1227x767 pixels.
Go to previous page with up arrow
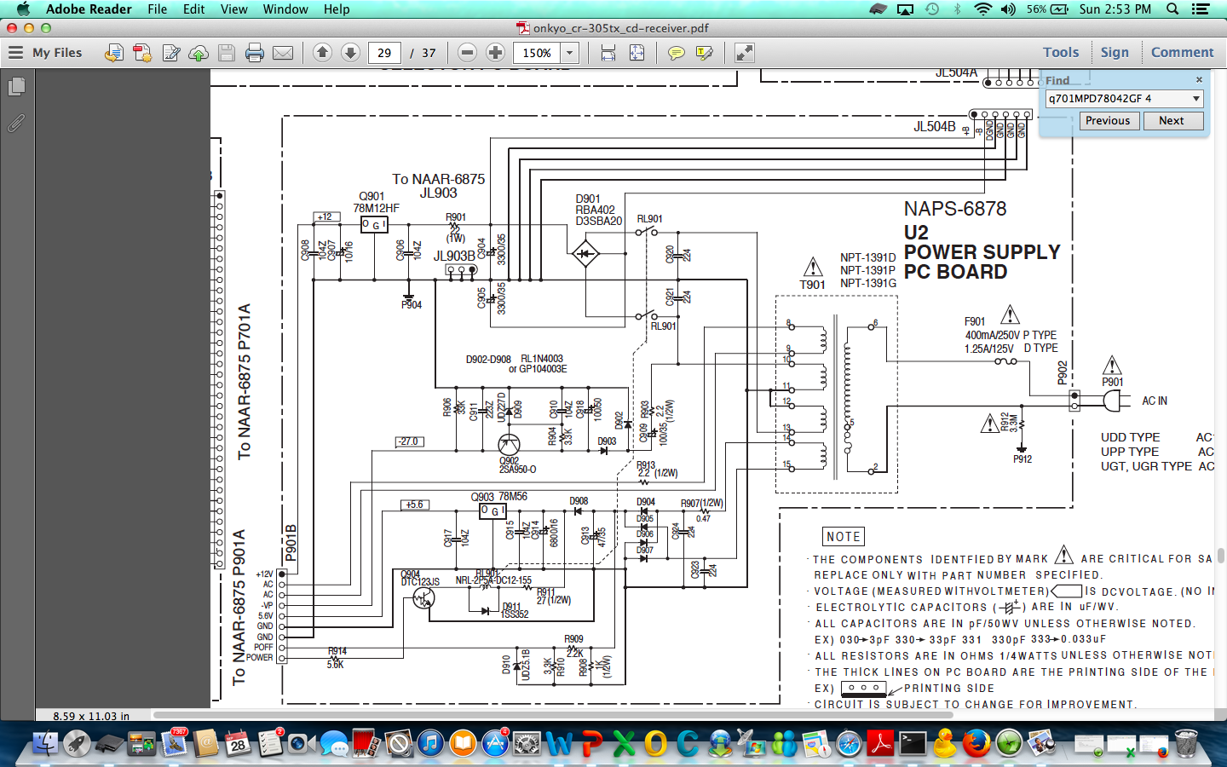coord(322,53)
